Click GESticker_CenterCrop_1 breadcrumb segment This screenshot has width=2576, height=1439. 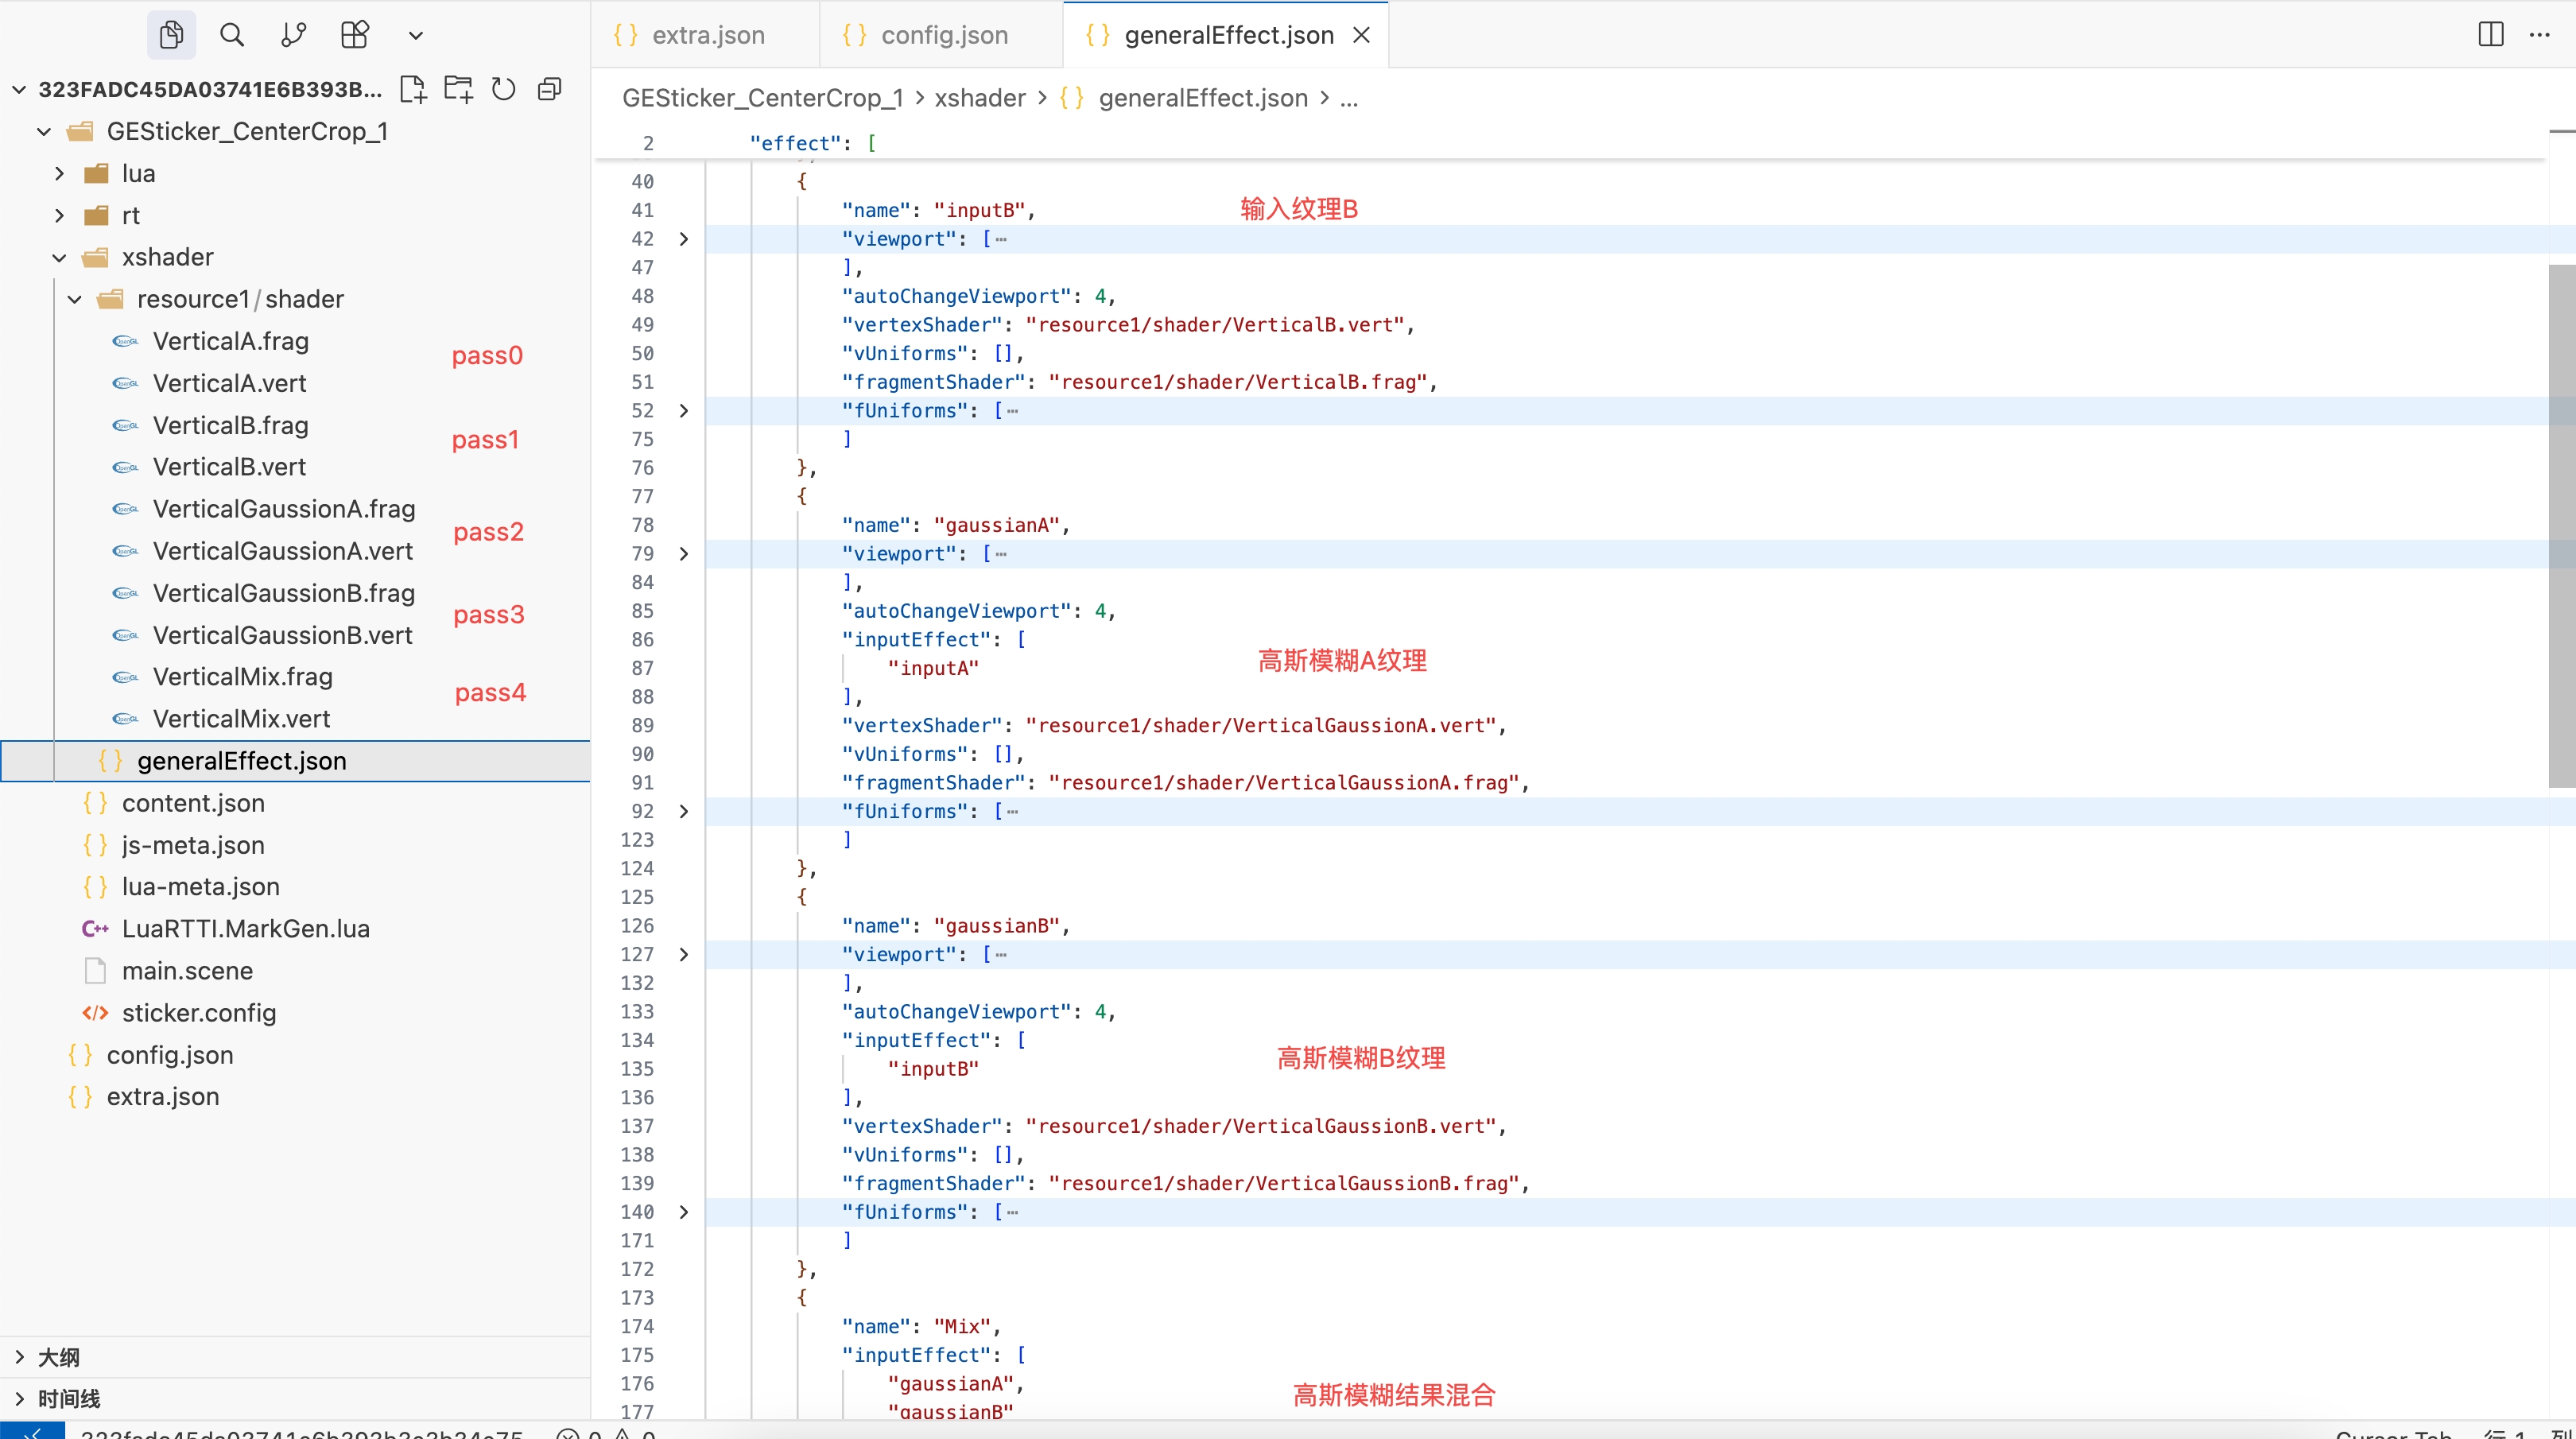click(762, 98)
